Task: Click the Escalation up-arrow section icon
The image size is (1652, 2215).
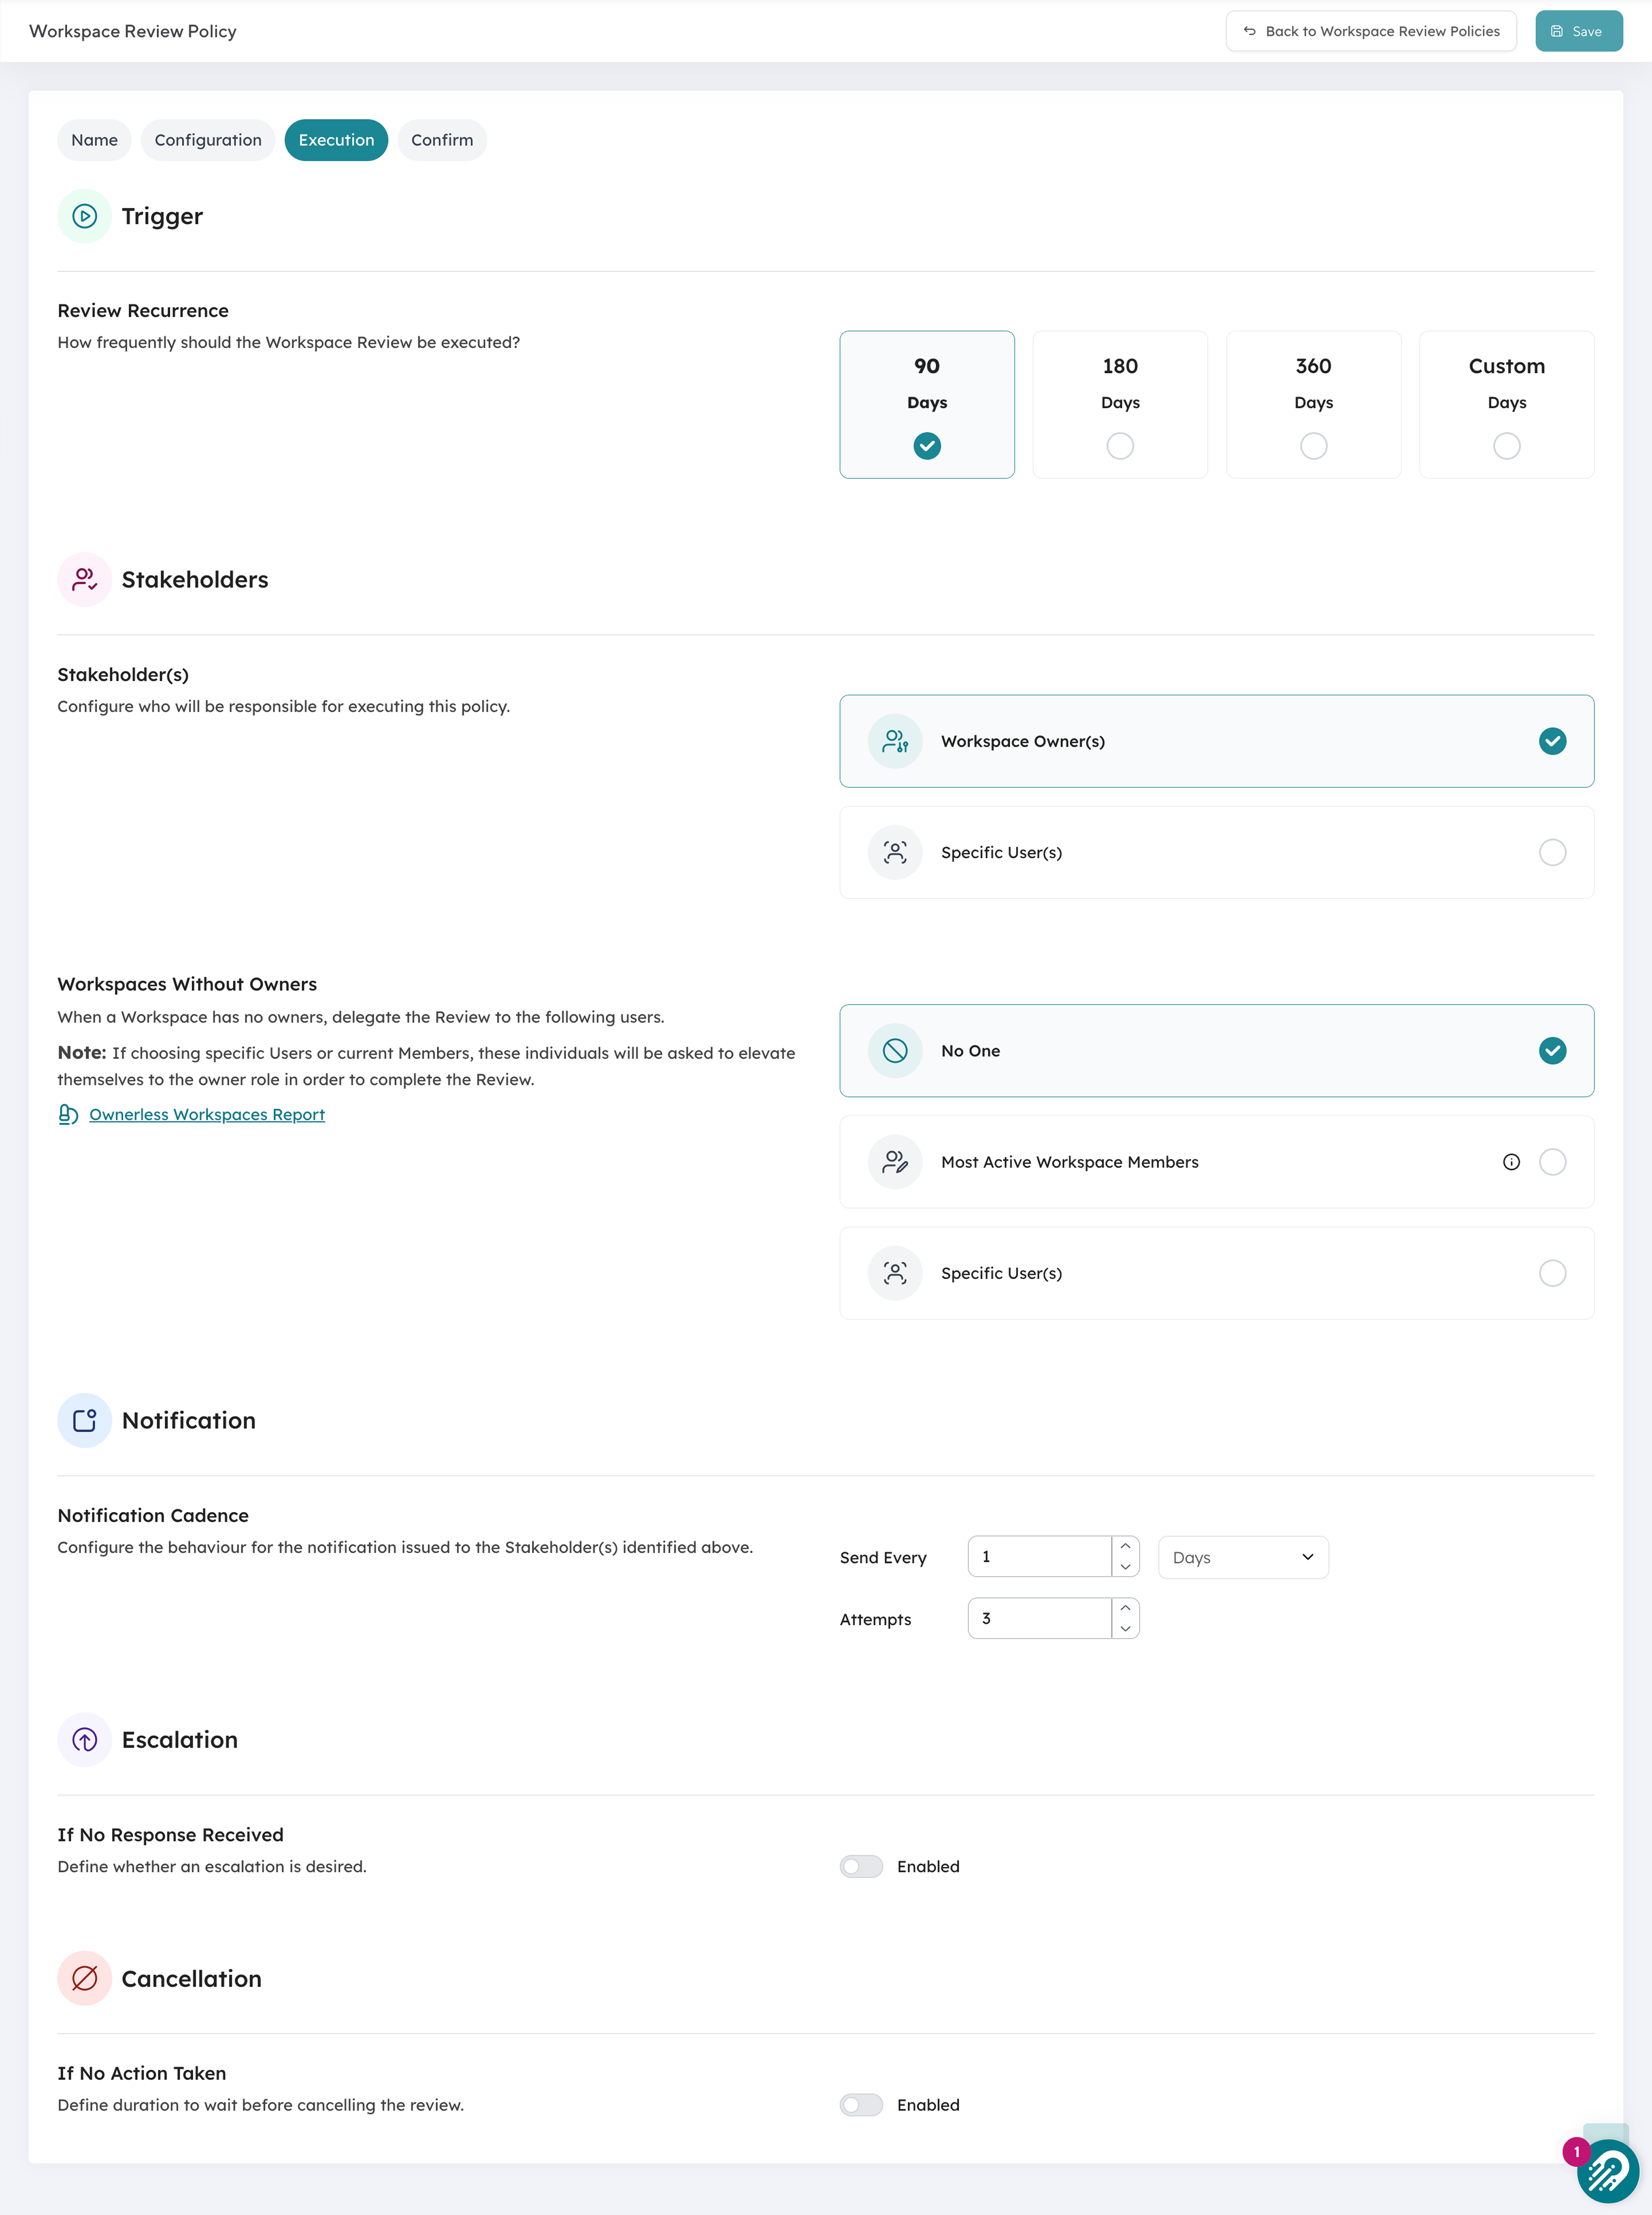Action: [x=85, y=1740]
